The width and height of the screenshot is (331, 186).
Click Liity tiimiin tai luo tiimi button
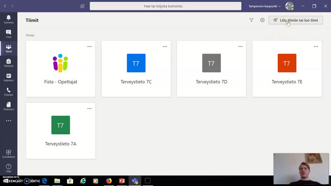click(296, 20)
